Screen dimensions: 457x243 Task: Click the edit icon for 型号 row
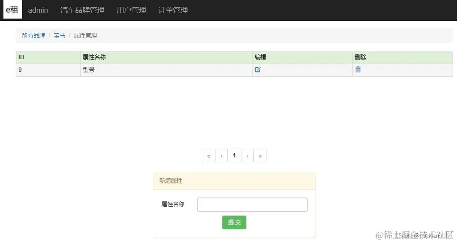point(257,69)
